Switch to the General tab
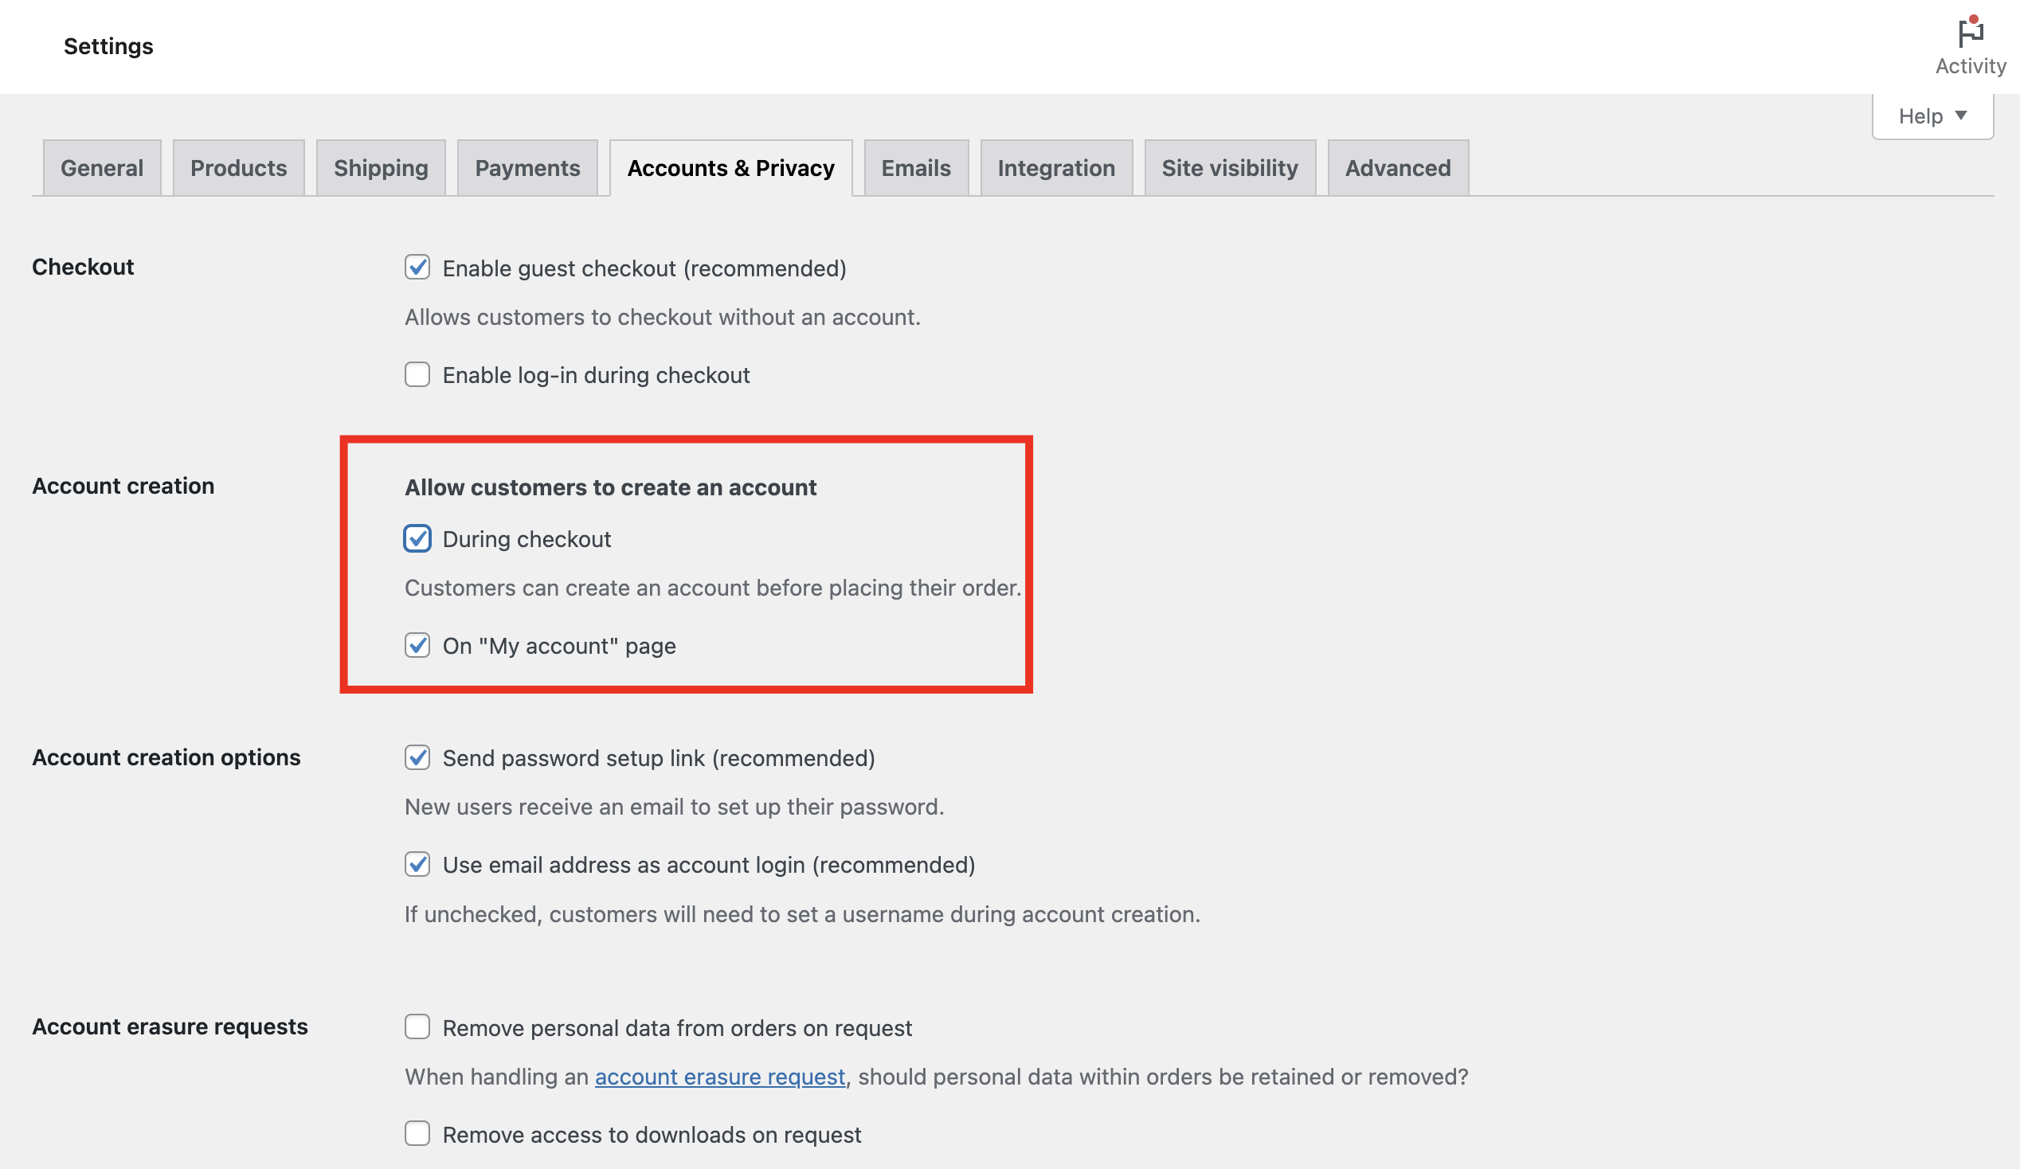 pyautogui.click(x=102, y=168)
